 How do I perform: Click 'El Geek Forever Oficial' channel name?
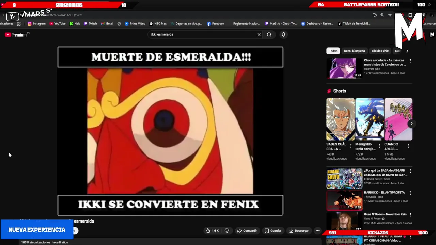click(x=377, y=179)
